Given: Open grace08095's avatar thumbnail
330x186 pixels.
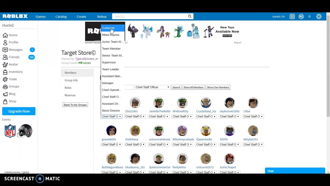Looking at the screenshot, I should (111, 131).
